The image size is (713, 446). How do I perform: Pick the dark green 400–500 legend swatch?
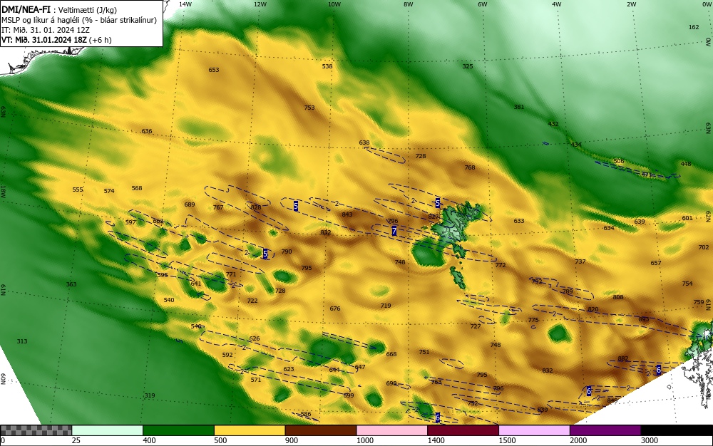[178, 430]
